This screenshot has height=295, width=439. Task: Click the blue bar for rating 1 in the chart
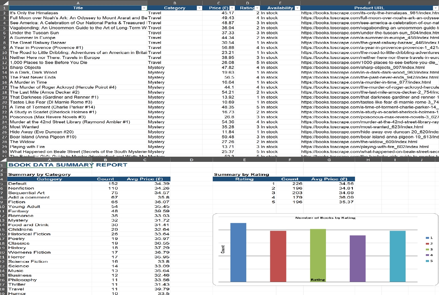pyautogui.click(x=238, y=252)
